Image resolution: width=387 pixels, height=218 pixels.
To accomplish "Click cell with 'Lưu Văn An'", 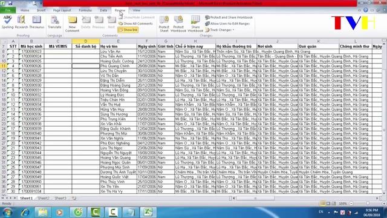I will pyautogui.click(x=119, y=51).
